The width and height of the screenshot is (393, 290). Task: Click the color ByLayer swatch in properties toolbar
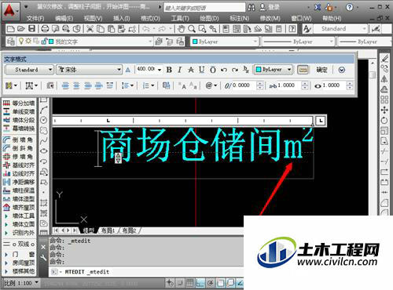(195, 42)
